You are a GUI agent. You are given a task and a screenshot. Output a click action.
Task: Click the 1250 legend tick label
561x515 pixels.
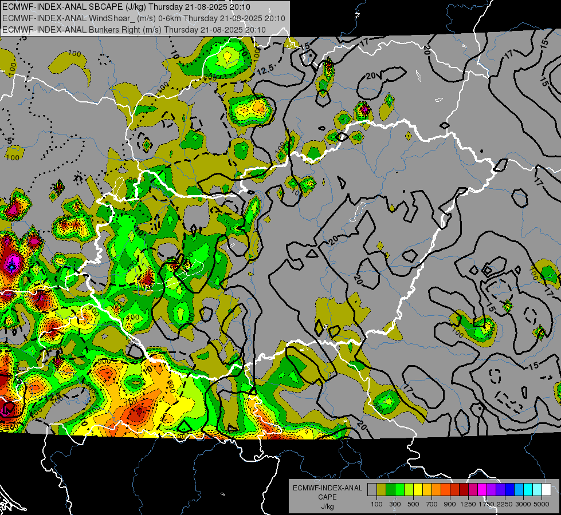468,504
